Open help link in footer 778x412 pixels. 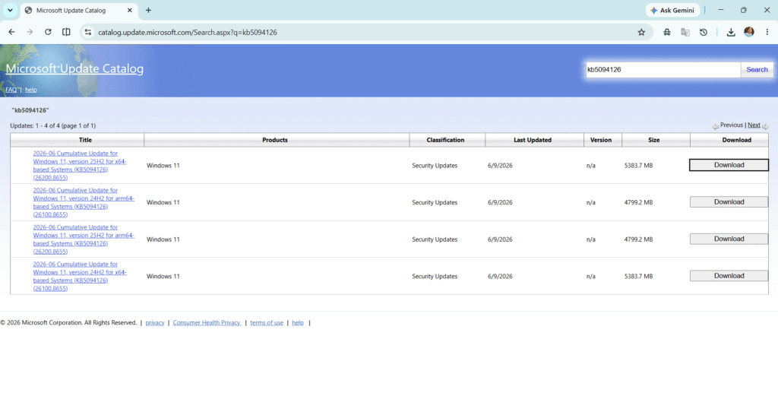[298, 322]
